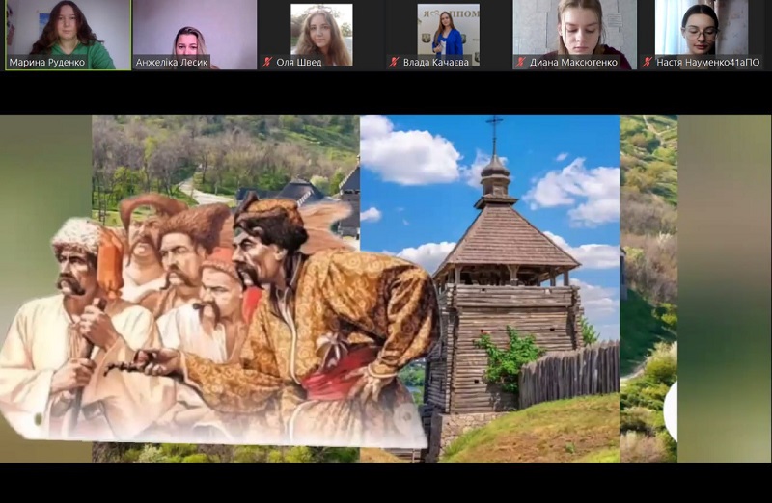Click the name label Марина Руденко
772x503 pixels.
pos(46,63)
